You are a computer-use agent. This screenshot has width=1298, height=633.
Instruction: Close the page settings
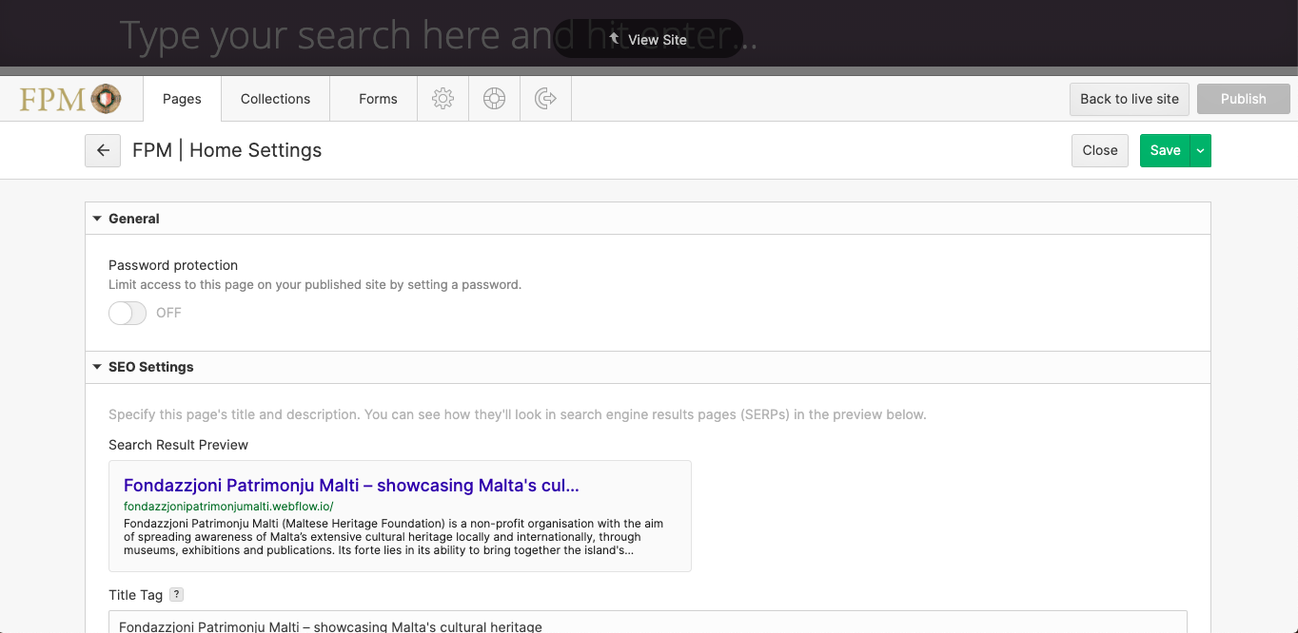[1100, 150]
